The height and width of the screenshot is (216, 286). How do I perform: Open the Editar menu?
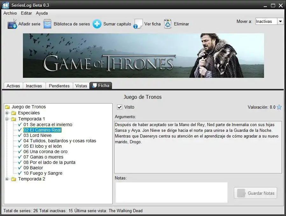(26, 13)
